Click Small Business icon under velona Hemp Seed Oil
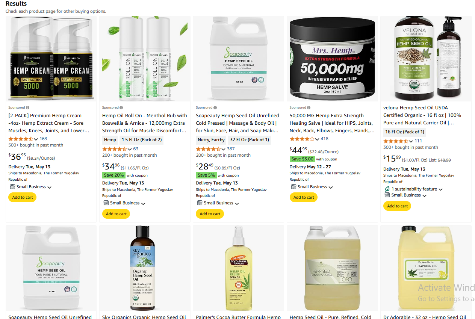 point(387,195)
